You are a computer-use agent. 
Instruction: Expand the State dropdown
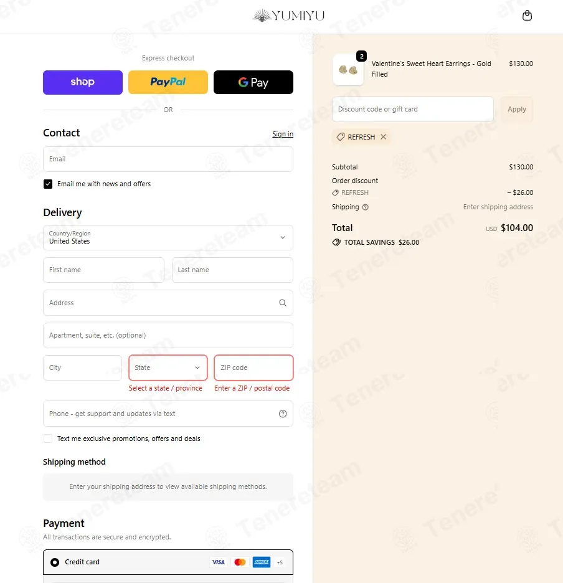click(x=168, y=367)
